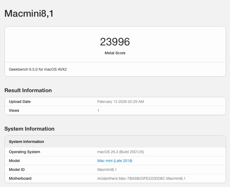Image resolution: width=230 pixels, height=187 pixels.
Task: Select the 23996 Metal score number
Action: point(115,42)
